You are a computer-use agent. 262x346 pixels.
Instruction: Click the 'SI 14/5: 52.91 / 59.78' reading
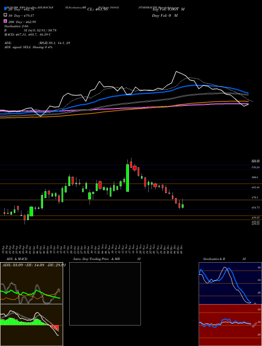[x=40, y=30]
